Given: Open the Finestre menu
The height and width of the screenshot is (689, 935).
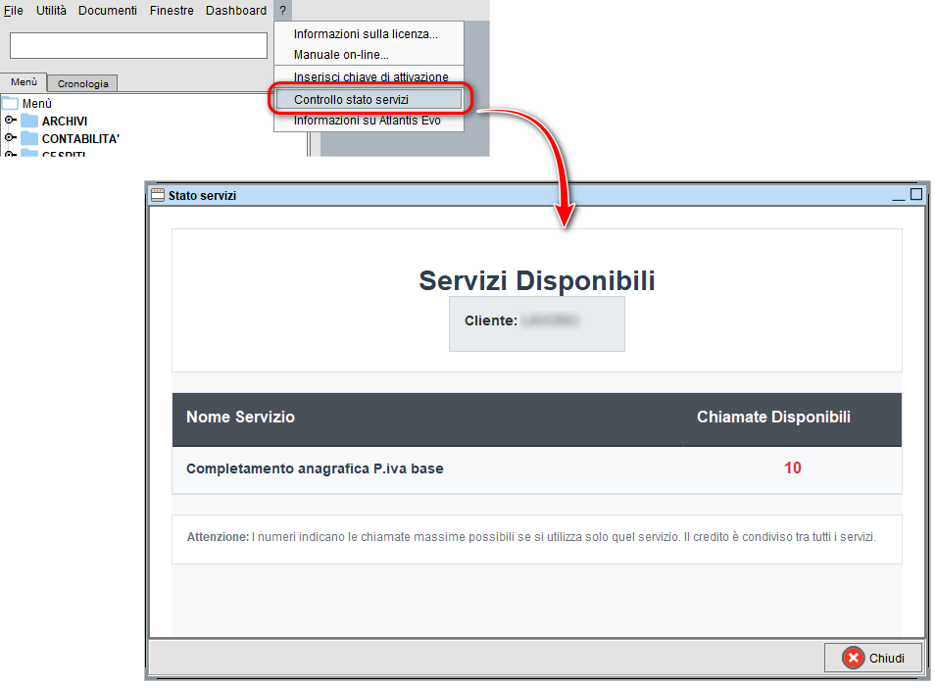Looking at the screenshot, I should (x=172, y=11).
